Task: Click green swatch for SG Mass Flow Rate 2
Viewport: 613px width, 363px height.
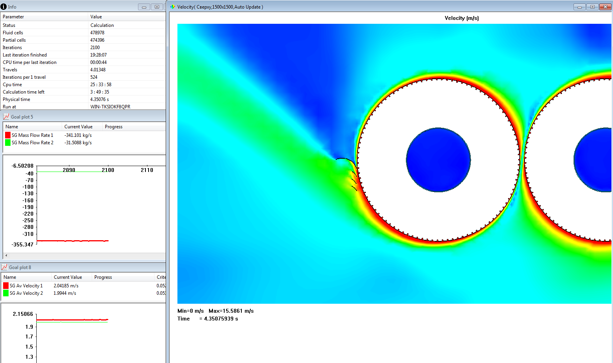Action: pos(8,143)
